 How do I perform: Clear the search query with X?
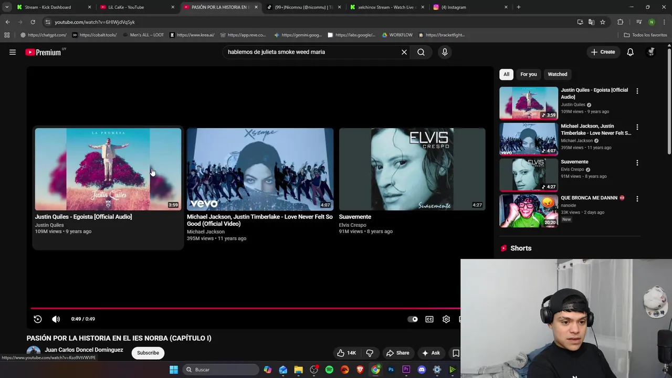point(404,52)
